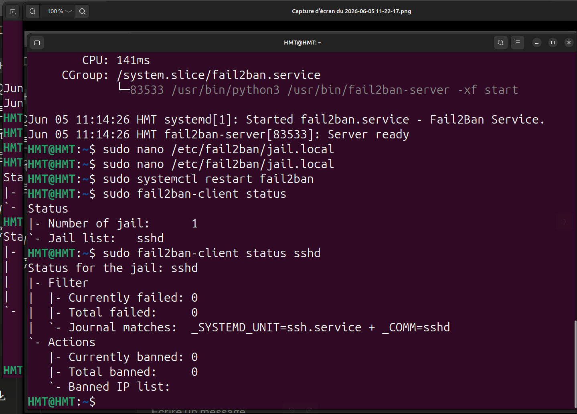Click the 'Started fail2ban.service' log line
The image size is (577, 414).
(286, 120)
